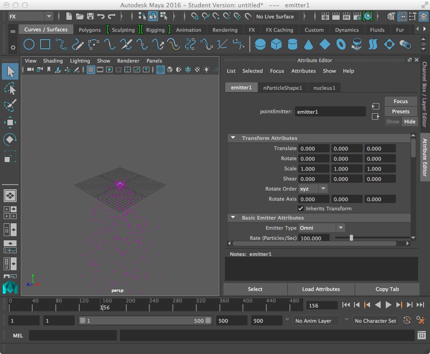The width and height of the screenshot is (430, 354).
Task: Collapse the Transform Attributes section
Action: [233, 138]
